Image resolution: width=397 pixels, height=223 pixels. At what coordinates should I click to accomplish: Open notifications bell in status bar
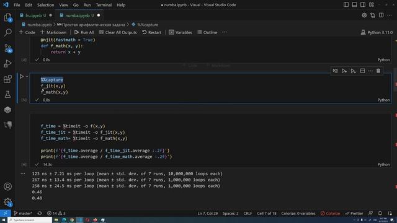coord(380,213)
